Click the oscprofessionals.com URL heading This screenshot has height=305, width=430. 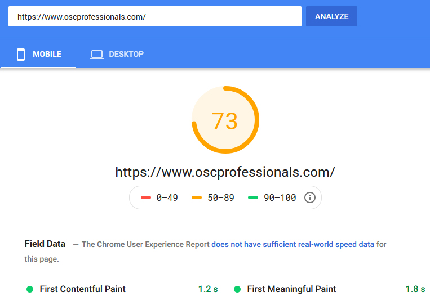point(225,172)
